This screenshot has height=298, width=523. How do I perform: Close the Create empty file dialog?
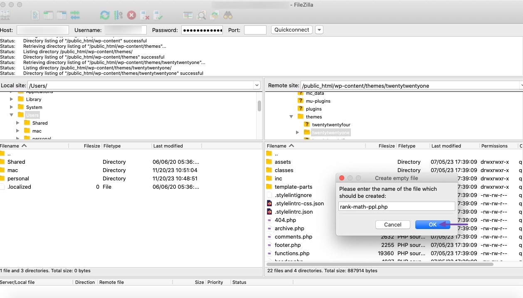coord(342,178)
